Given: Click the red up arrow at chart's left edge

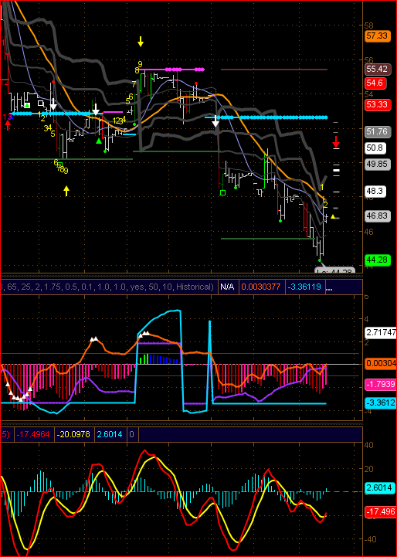Looking at the screenshot, I should click(8, 125).
